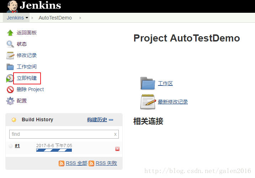The width and height of the screenshot is (255, 178).
Task: Click the AutoTestDemo breadcrumb
Action: click(55, 18)
